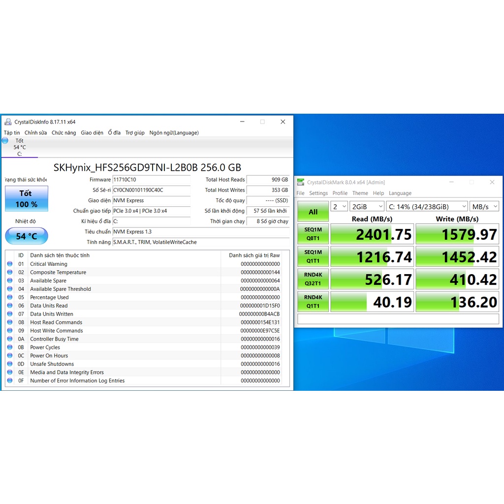Run all benchmarks with the All button
This screenshot has height=504, width=504.
pos(313,212)
